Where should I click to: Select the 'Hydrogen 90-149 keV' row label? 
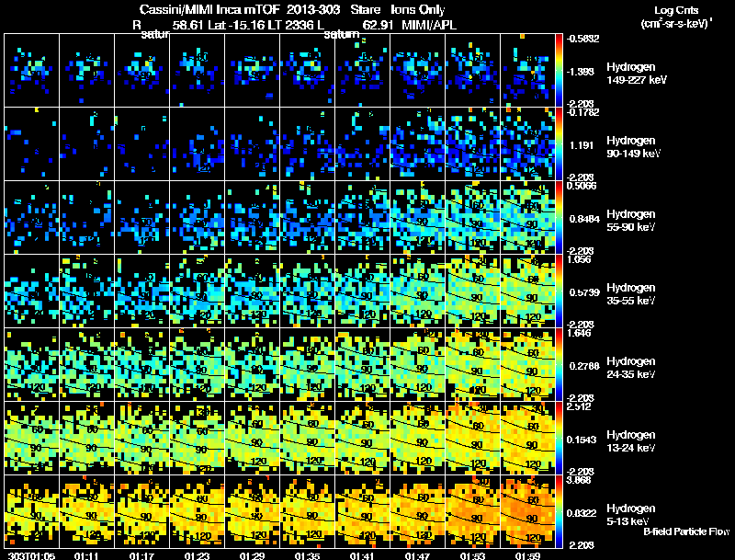(x=633, y=147)
